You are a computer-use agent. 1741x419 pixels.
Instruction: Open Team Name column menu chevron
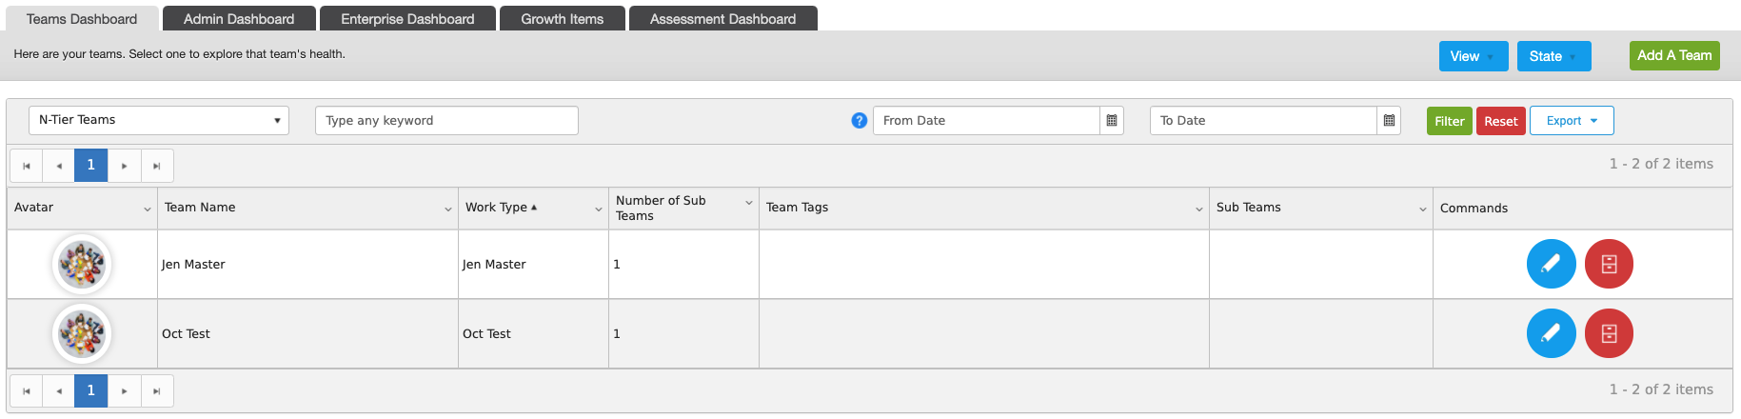tap(448, 209)
